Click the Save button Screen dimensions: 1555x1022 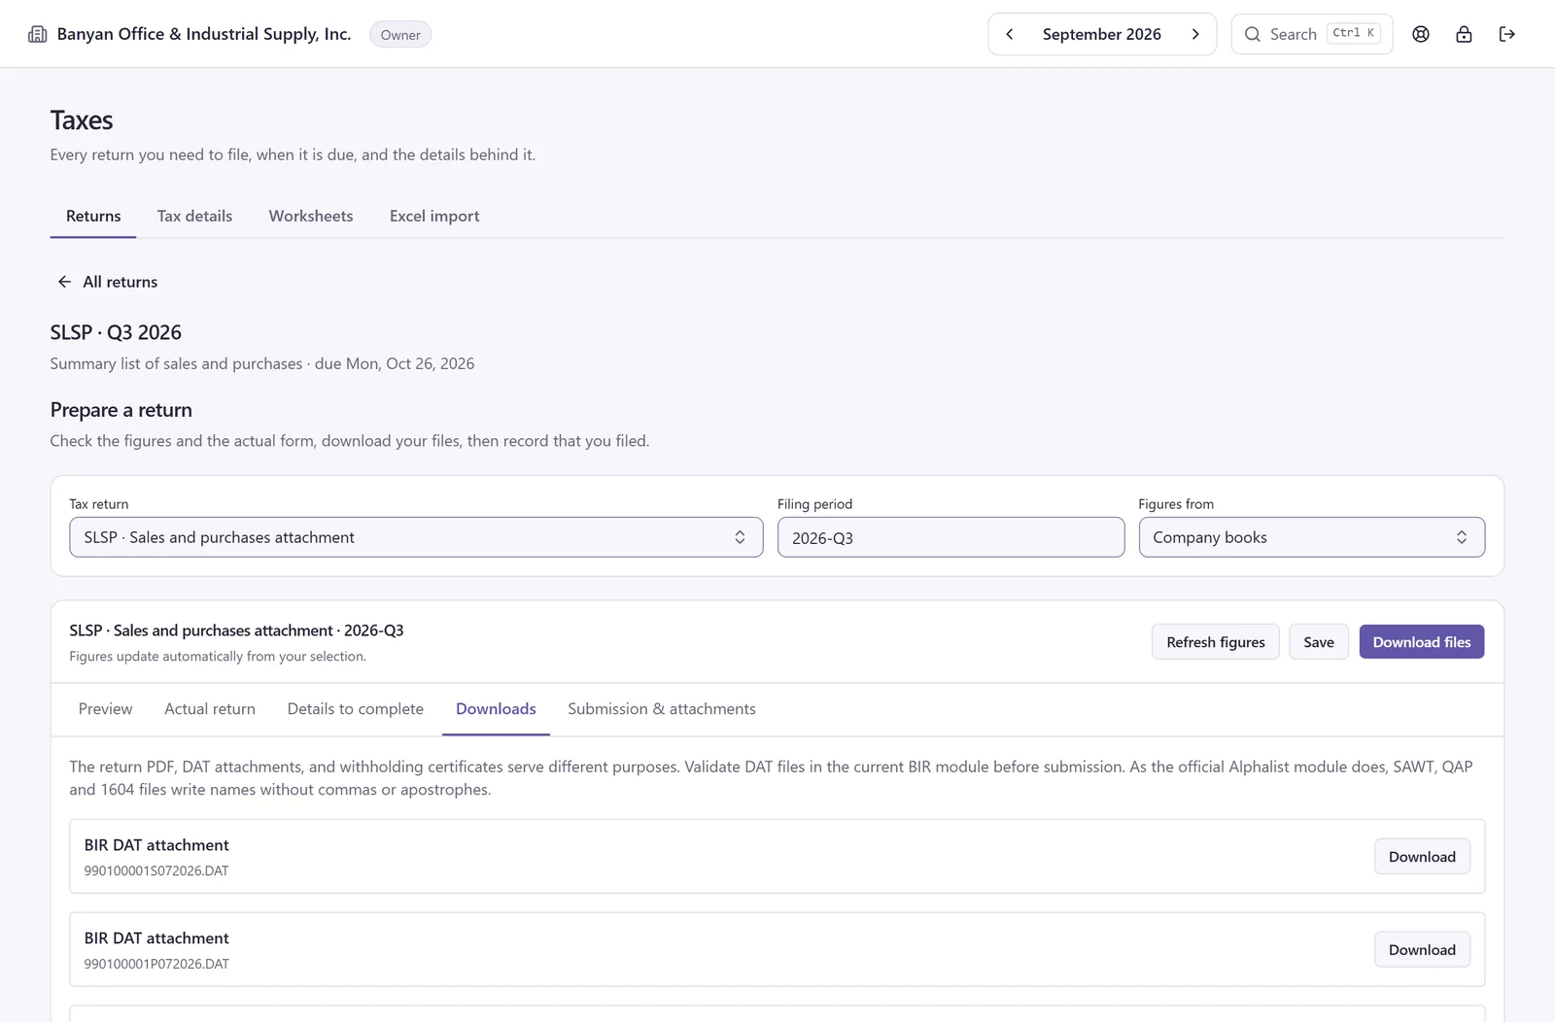[1319, 642]
